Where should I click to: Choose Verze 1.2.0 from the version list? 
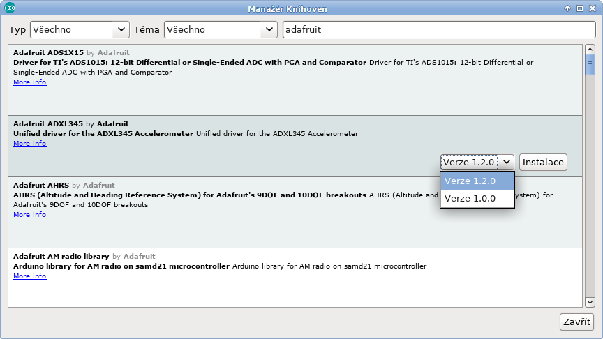click(x=477, y=181)
